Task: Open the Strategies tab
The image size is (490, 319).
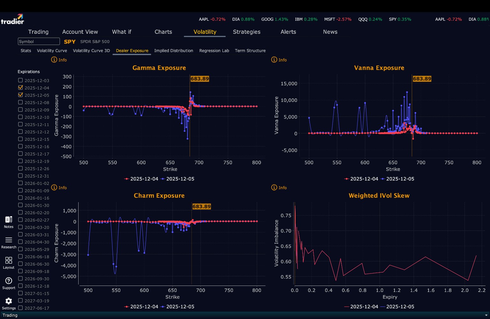Action: [247, 32]
